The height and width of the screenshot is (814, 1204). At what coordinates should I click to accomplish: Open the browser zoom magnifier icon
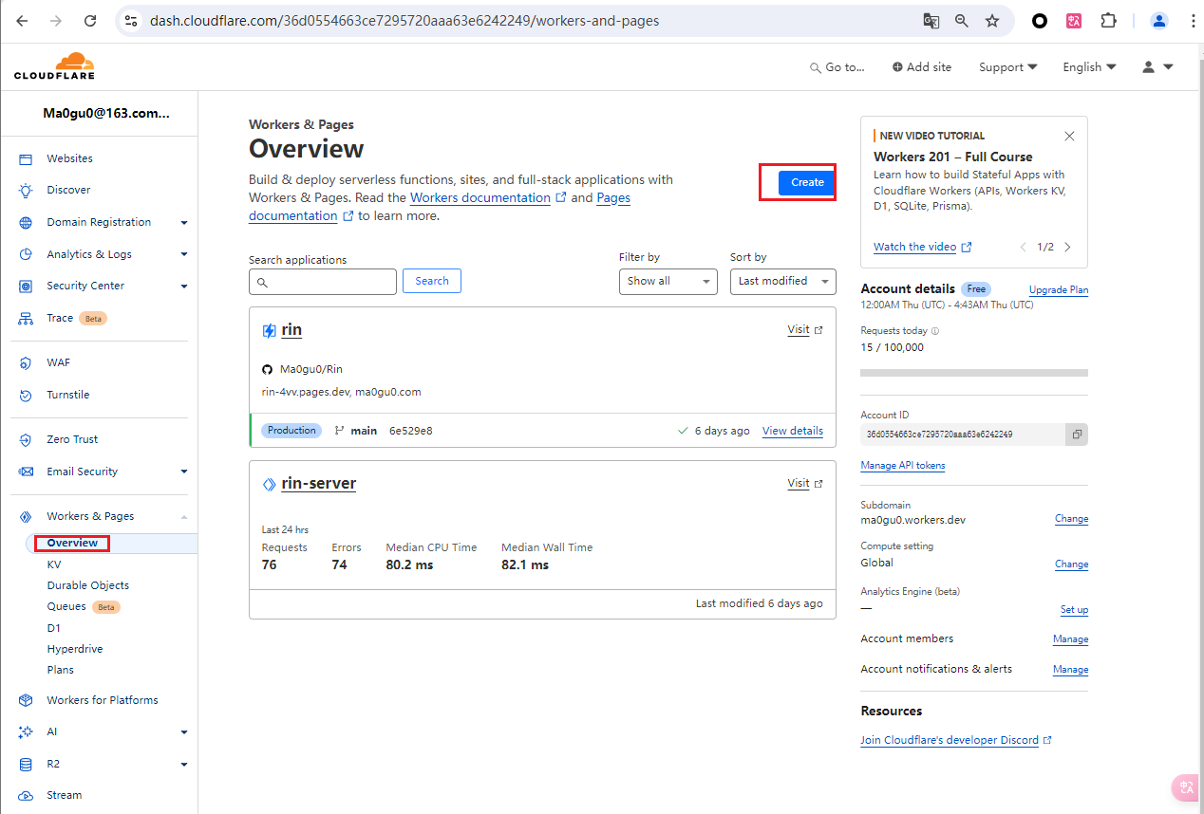(962, 21)
